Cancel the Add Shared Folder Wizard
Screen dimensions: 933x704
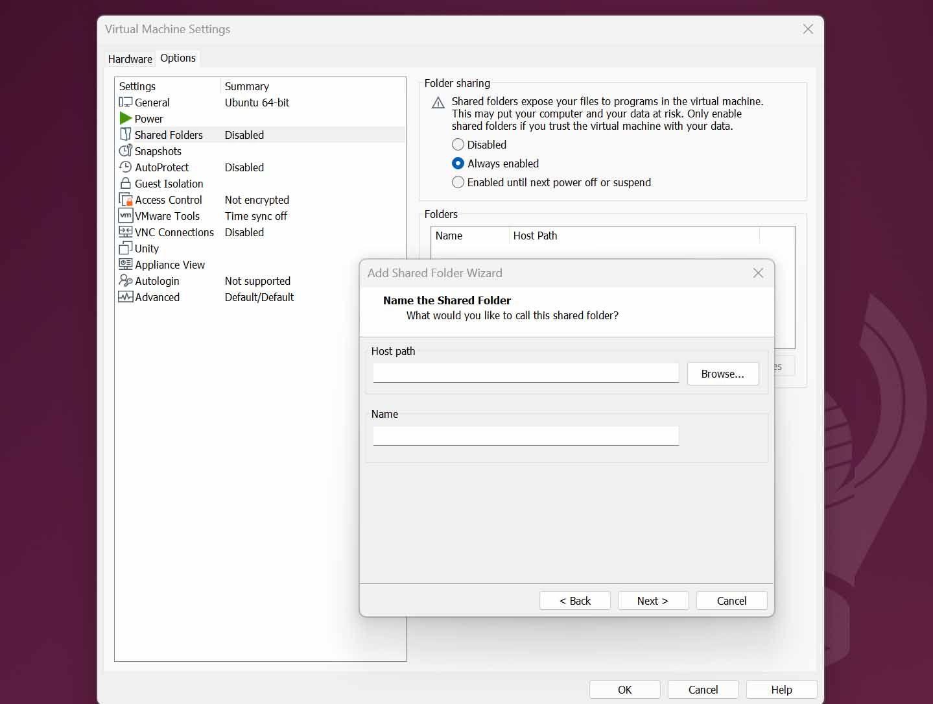731,601
